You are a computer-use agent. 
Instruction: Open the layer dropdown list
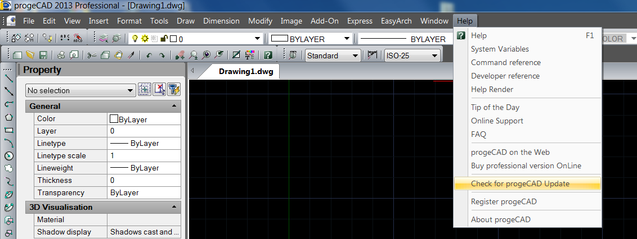[x=257, y=39]
